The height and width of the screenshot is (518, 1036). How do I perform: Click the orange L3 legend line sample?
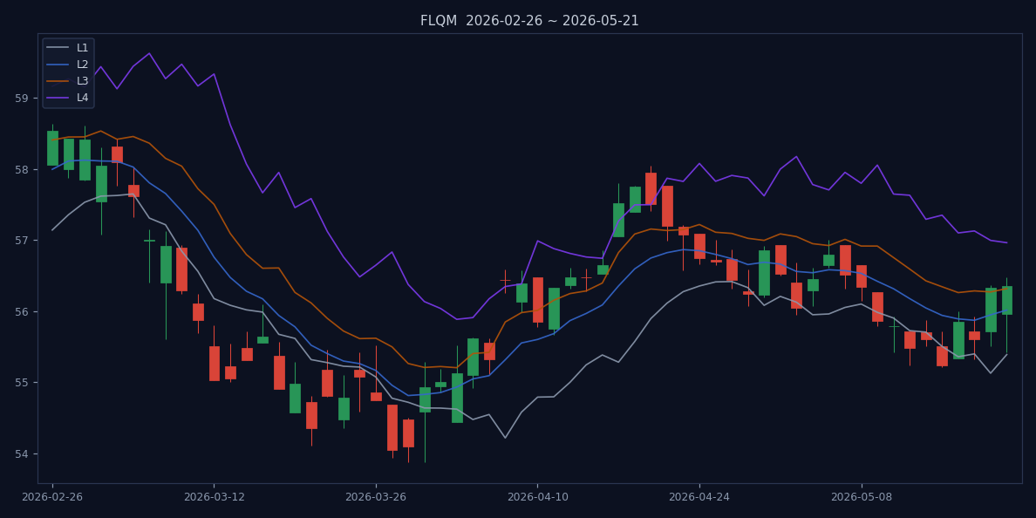coord(58,80)
